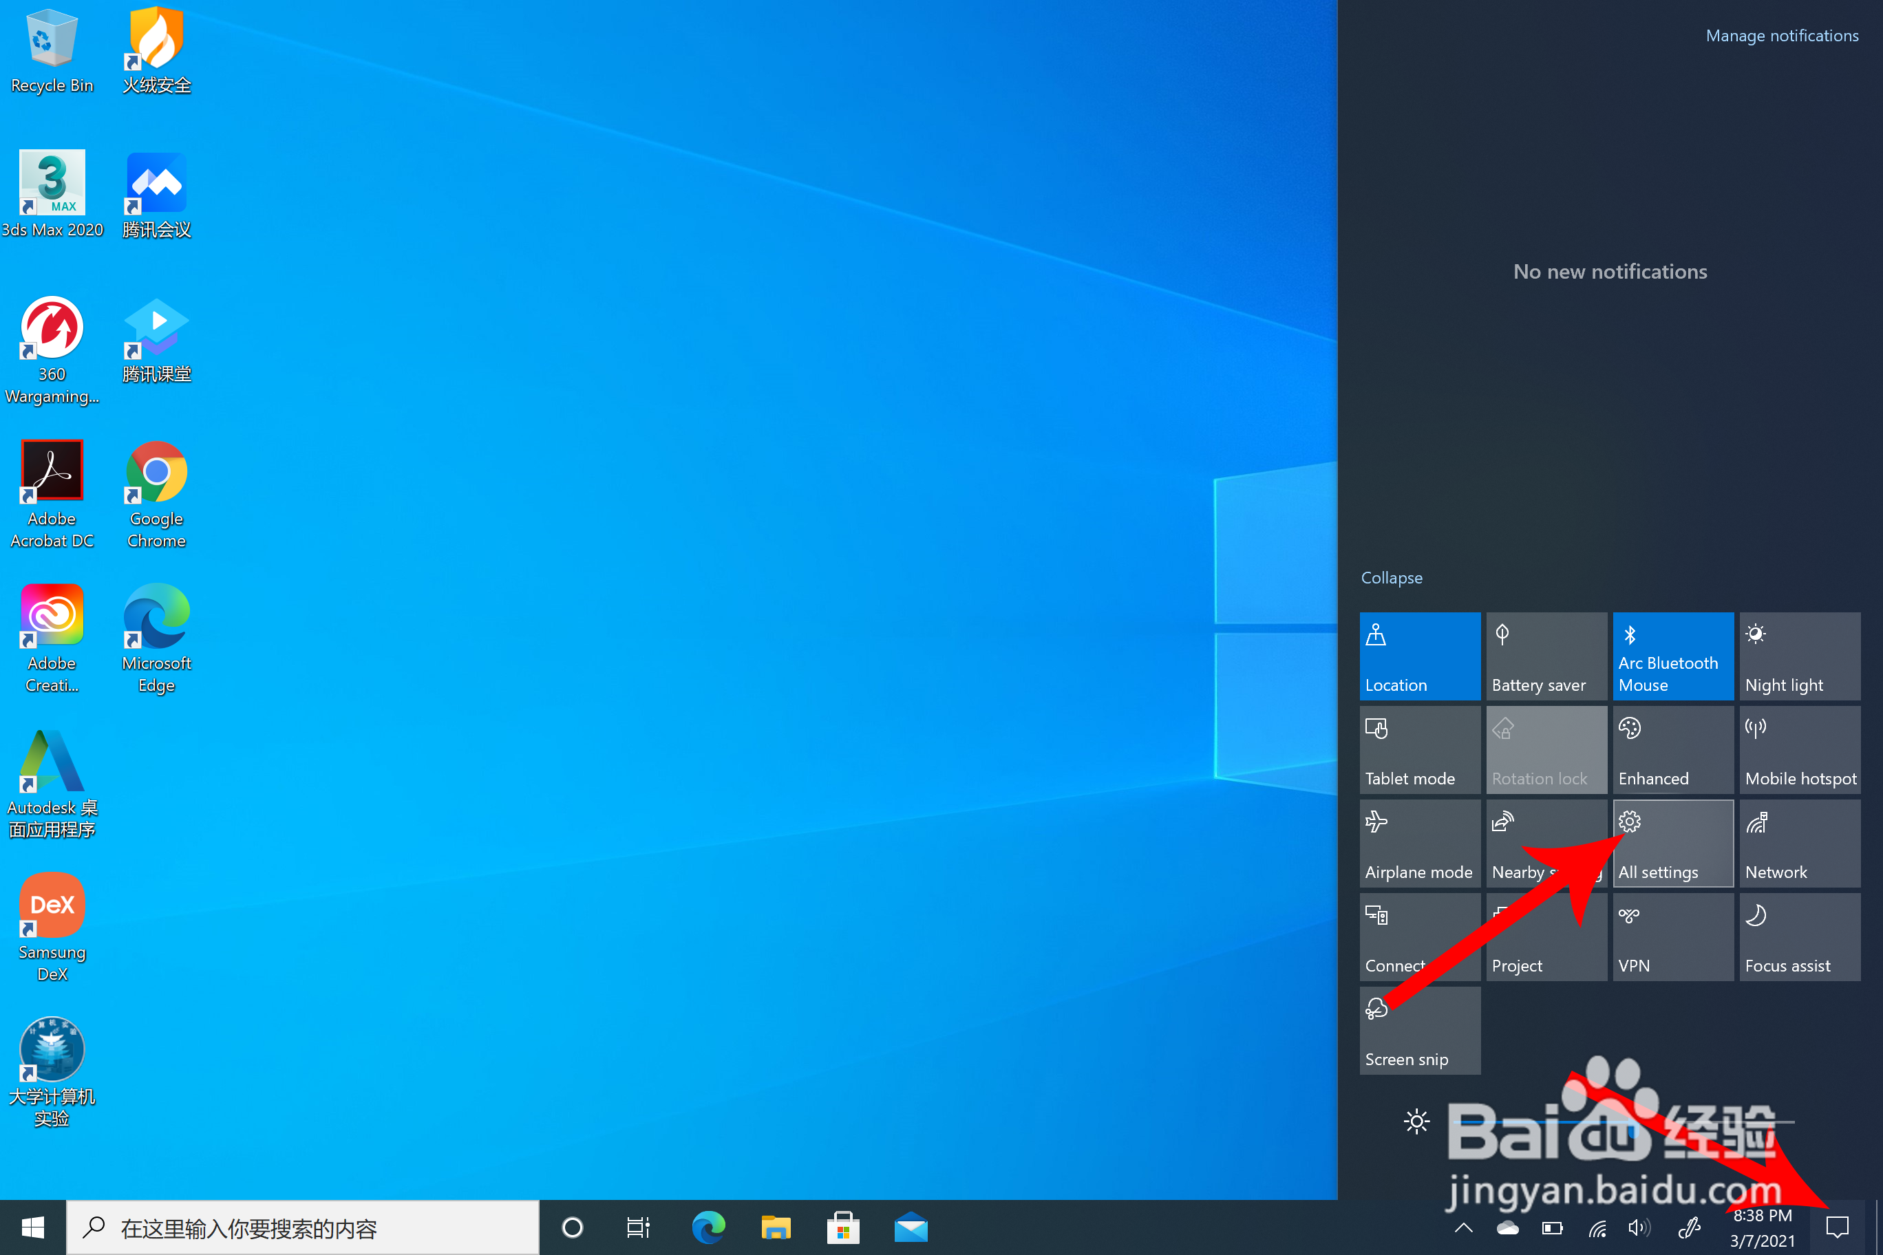This screenshot has width=1883, height=1255.
Task: Open Task View button on taskbar
Action: [x=638, y=1227]
